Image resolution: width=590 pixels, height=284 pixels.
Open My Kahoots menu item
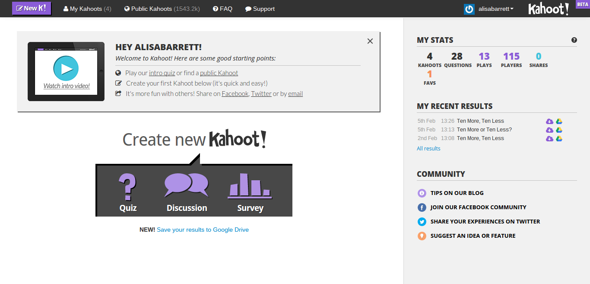coord(87,9)
